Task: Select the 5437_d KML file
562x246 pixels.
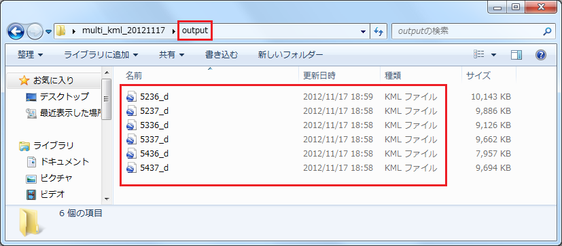Action: pyautogui.click(x=147, y=167)
